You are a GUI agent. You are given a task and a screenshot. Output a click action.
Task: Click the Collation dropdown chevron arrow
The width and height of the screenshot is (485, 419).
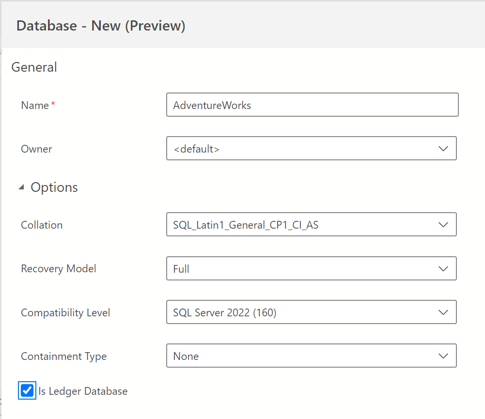pyautogui.click(x=443, y=225)
